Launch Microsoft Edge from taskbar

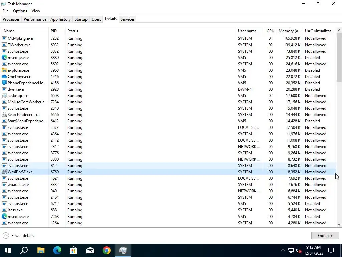(57, 250)
